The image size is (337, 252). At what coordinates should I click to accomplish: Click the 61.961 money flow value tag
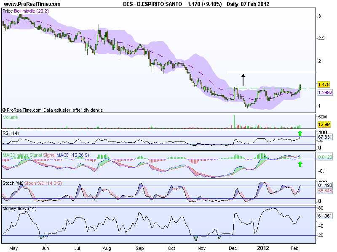325,216
